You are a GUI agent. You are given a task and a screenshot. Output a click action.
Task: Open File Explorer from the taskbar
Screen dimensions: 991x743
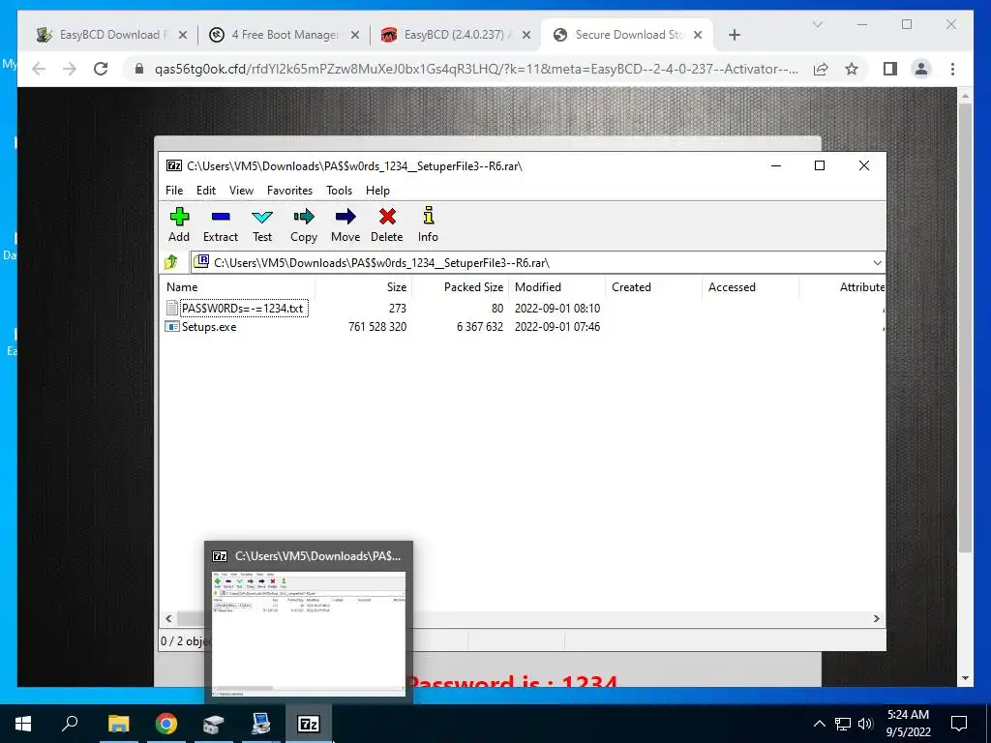pyautogui.click(x=118, y=724)
